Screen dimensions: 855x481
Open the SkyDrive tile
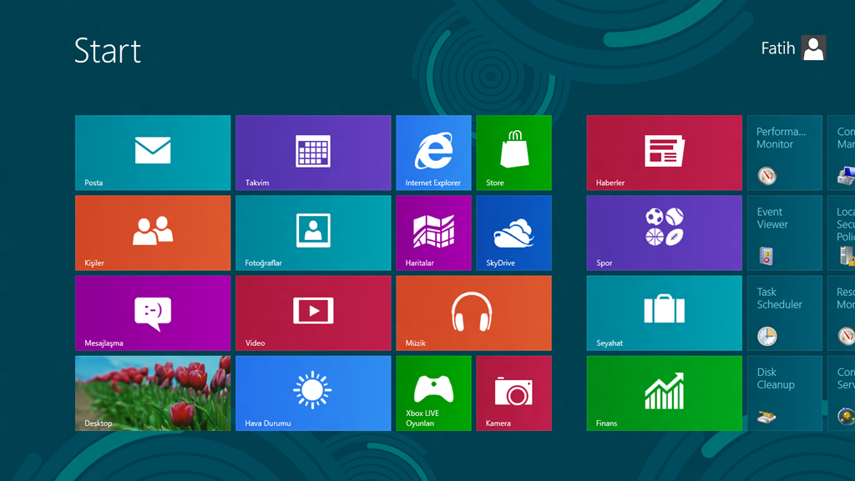[514, 233]
